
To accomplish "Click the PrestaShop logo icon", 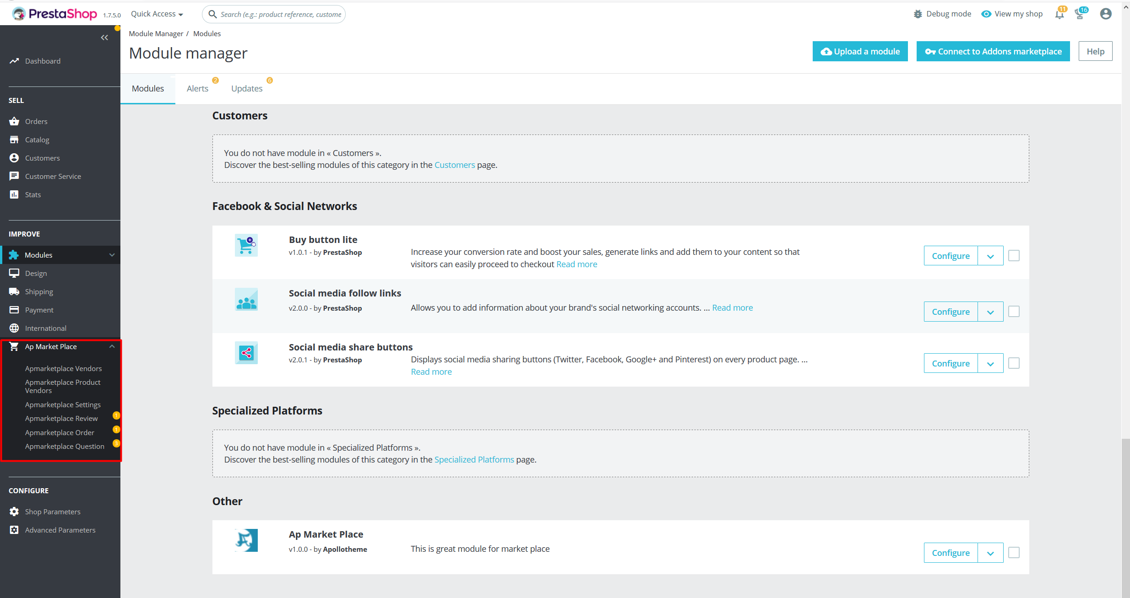I will (18, 13).
